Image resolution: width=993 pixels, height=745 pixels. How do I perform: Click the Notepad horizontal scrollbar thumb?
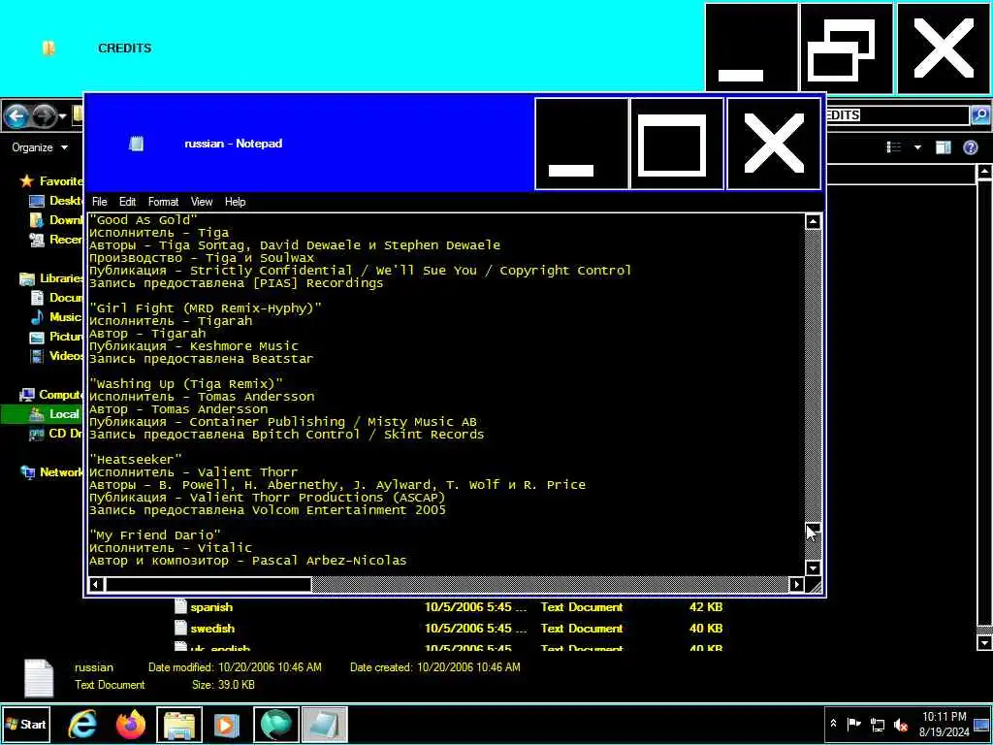[208, 584]
